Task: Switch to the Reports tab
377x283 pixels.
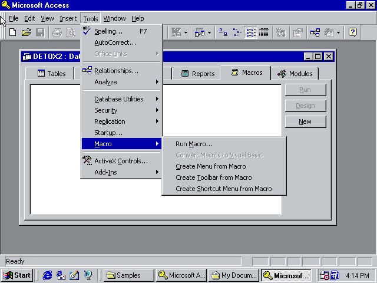Action: (196, 73)
